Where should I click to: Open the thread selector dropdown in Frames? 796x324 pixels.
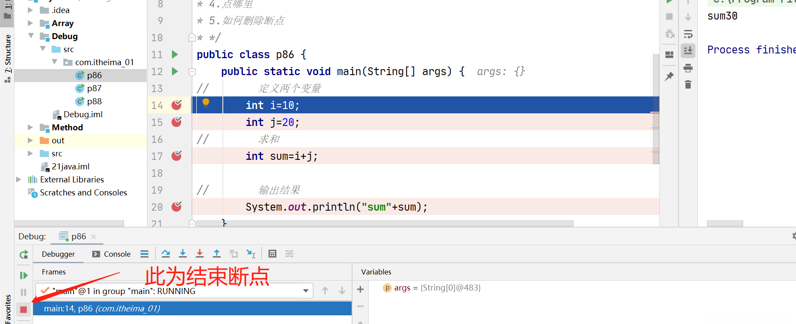pos(306,291)
